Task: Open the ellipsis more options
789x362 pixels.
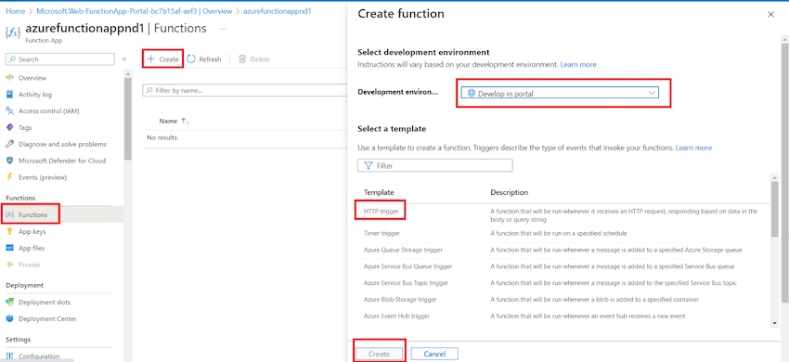Action: (223, 29)
